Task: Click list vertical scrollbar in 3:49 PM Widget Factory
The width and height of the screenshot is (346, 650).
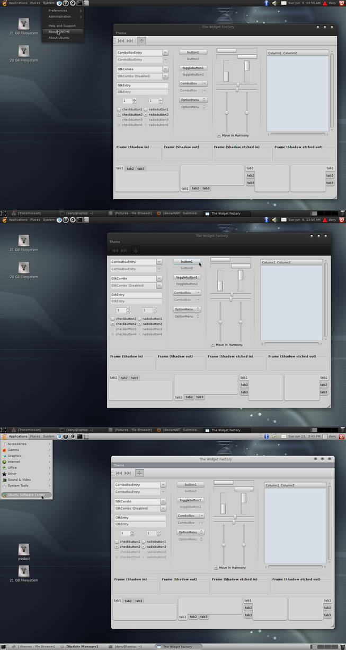Action: 330,523
